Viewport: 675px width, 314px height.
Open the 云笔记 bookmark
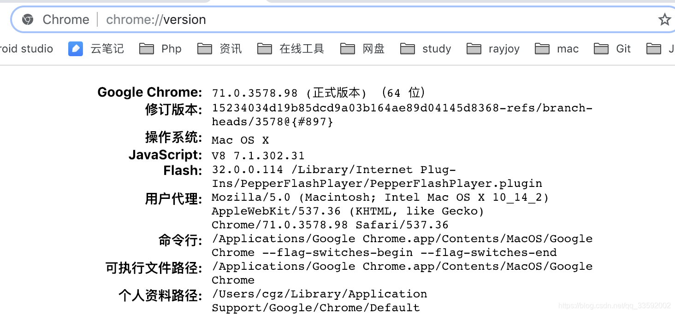coord(96,49)
